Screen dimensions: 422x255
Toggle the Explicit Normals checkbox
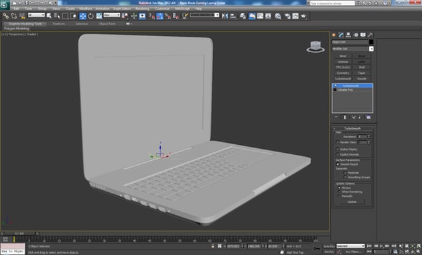(338, 154)
